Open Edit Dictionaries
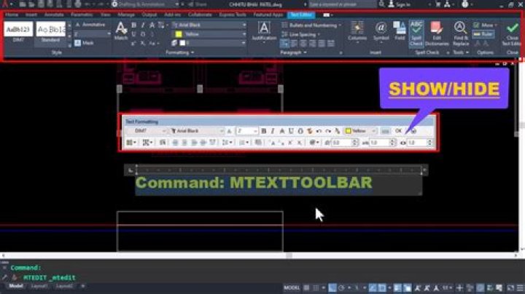 pyautogui.click(x=437, y=33)
